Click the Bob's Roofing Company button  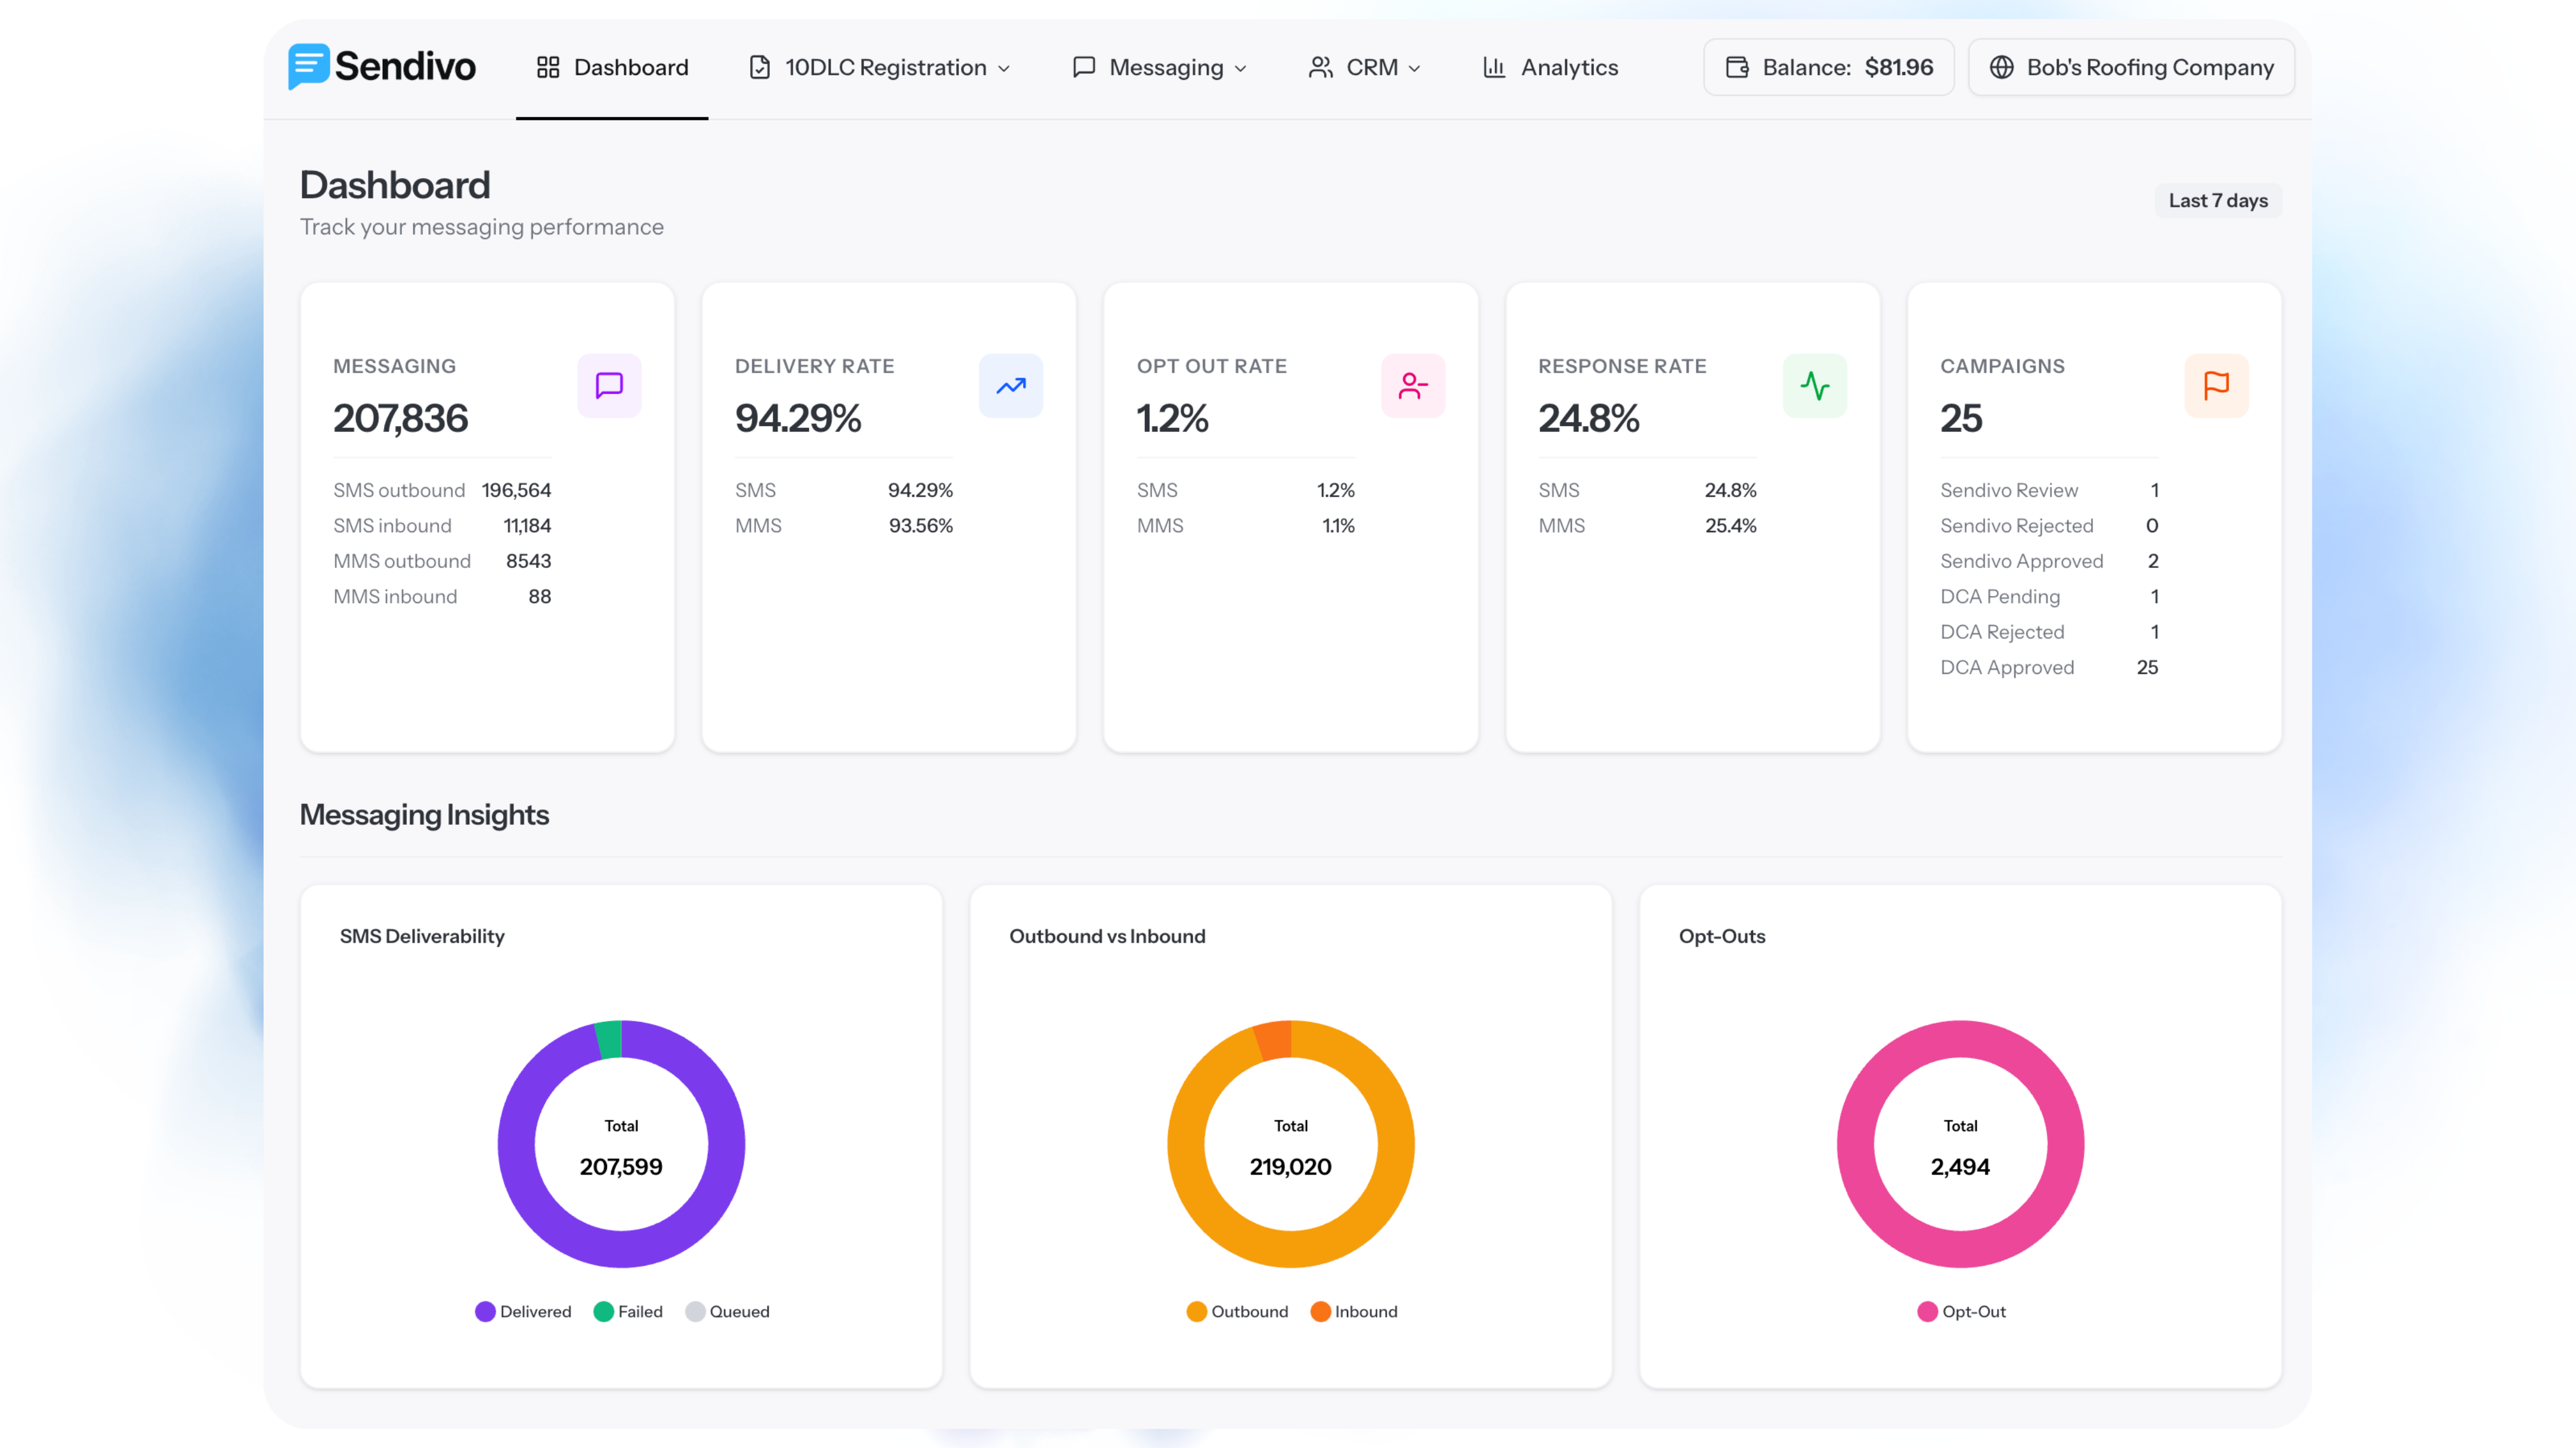pos(2131,67)
